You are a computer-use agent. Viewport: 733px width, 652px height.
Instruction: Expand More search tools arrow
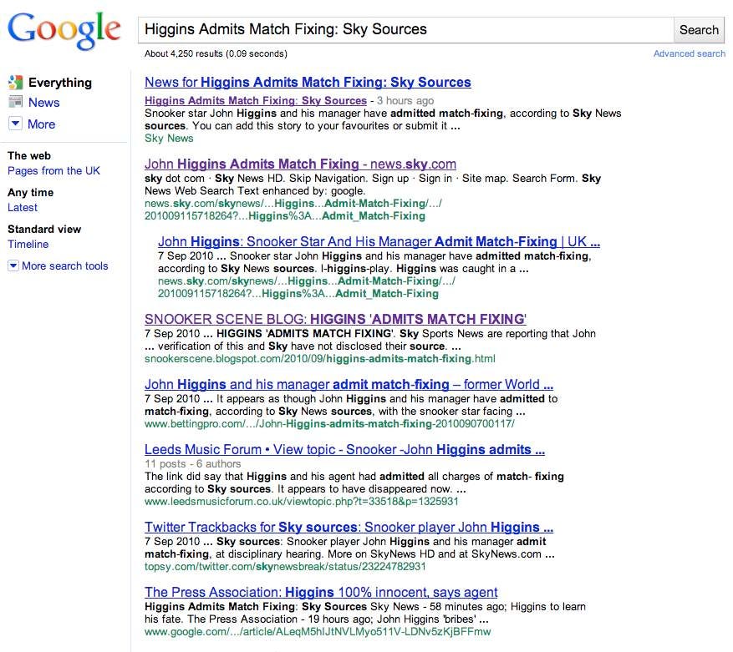click(x=13, y=265)
